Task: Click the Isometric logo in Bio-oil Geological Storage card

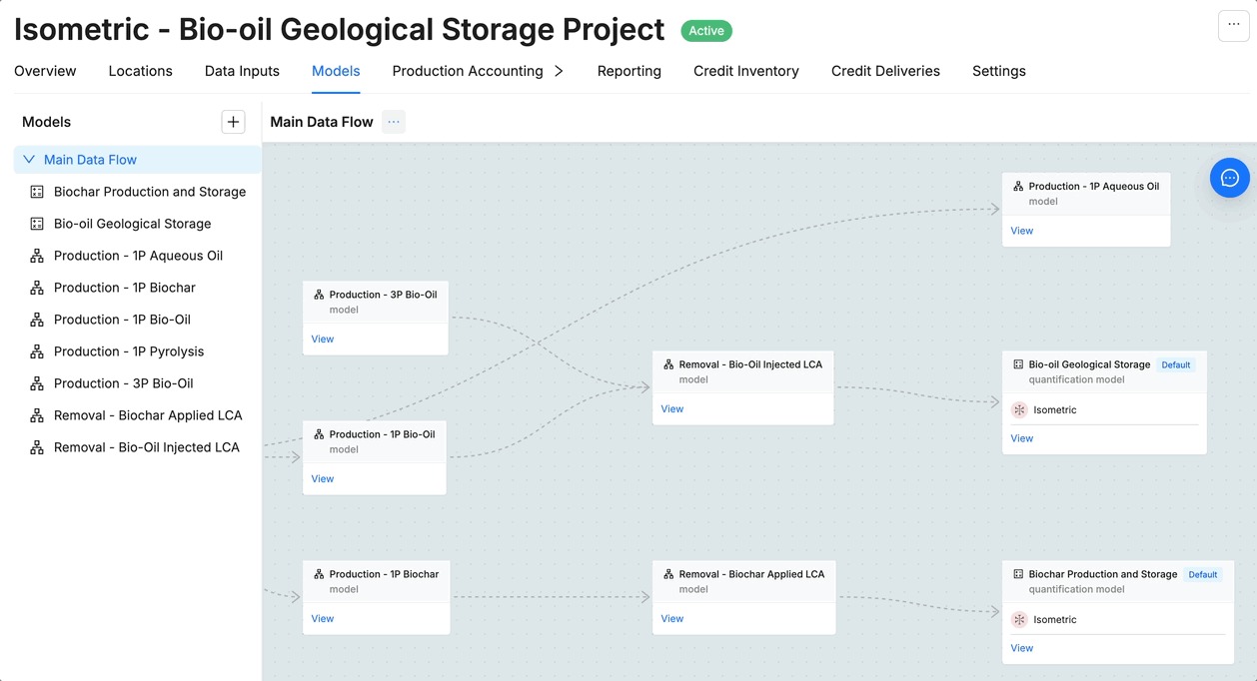Action: (x=1019, y=409)
